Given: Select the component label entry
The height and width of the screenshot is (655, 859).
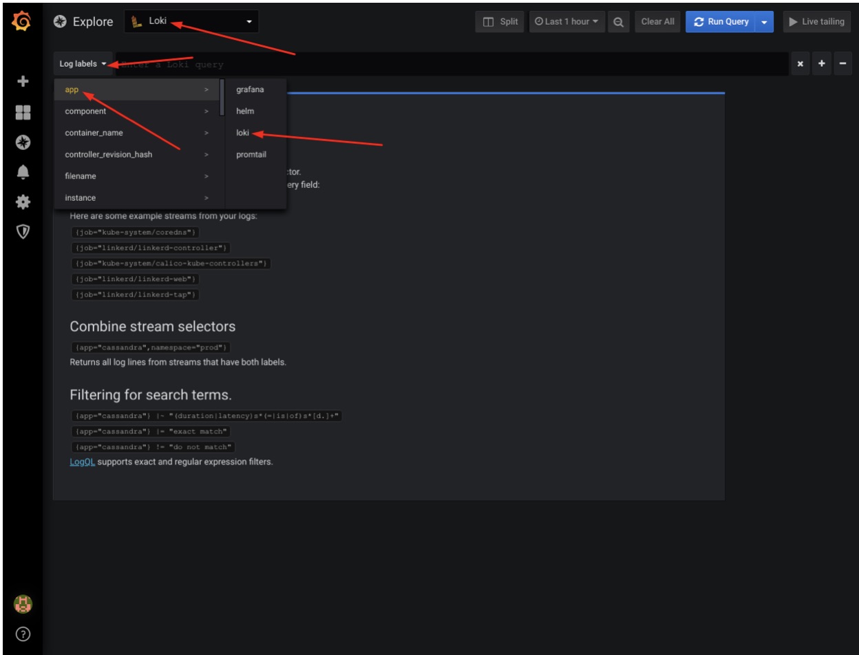Looking at the screenshot, I should point(137,111).
